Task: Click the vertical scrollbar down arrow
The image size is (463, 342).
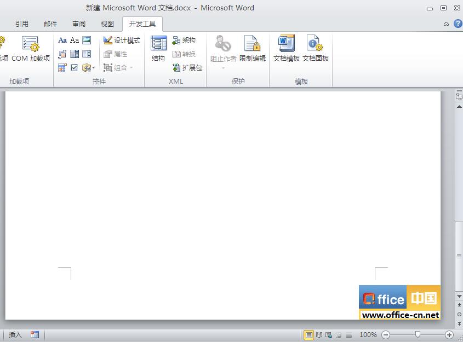Action: click(459, 296)
